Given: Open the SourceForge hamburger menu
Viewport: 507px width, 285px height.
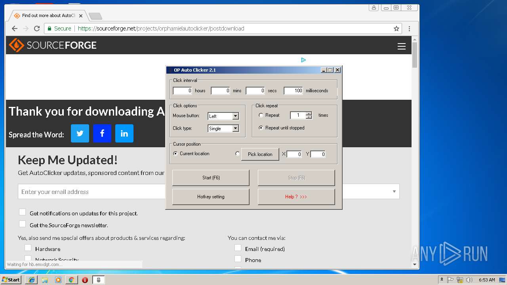Looking at the screenshot, I should click(x=401, y=46).
